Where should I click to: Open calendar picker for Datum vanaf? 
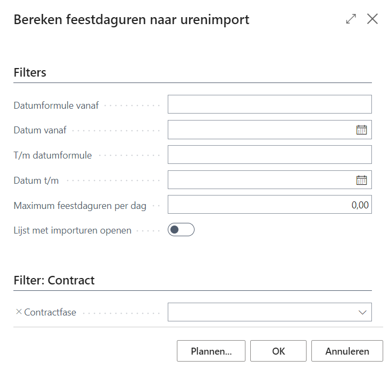point(362,130)
